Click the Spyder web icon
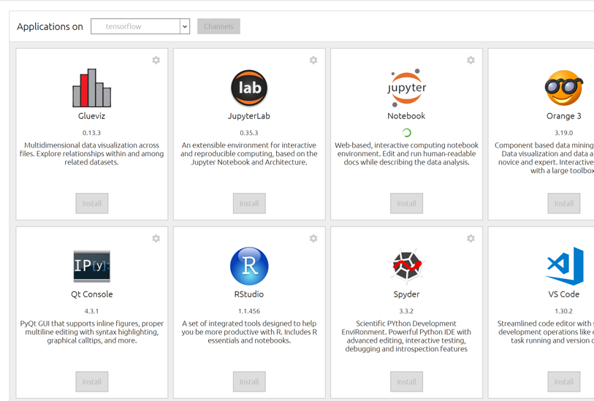Image resolution: width=594 pixels, height=401 pixels. click(406, 267)
